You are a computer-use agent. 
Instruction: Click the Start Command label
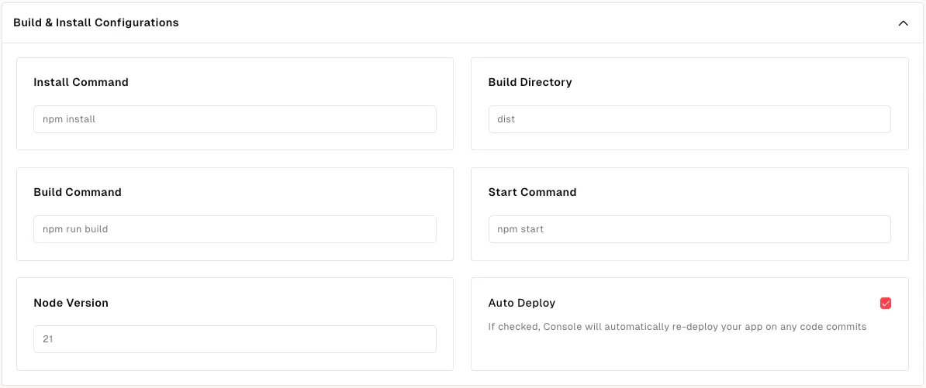[x=532, y=192]
